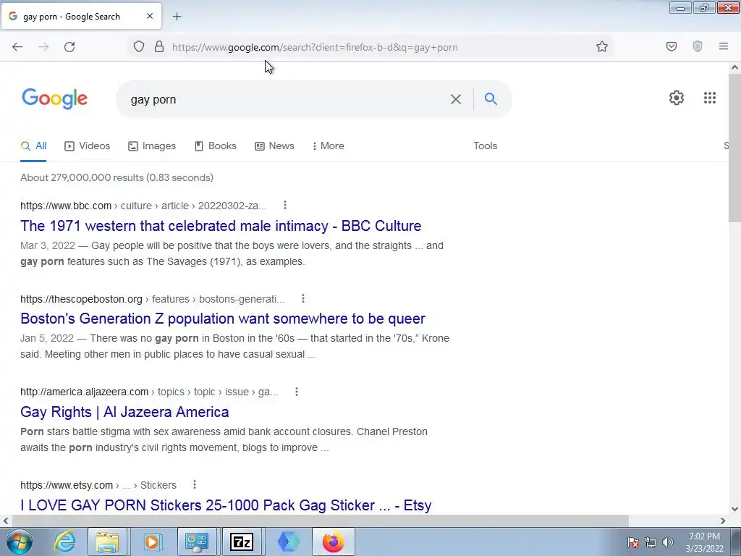741x556 pixels.
Task: Open a new tab
Action: tap(177, 17)
